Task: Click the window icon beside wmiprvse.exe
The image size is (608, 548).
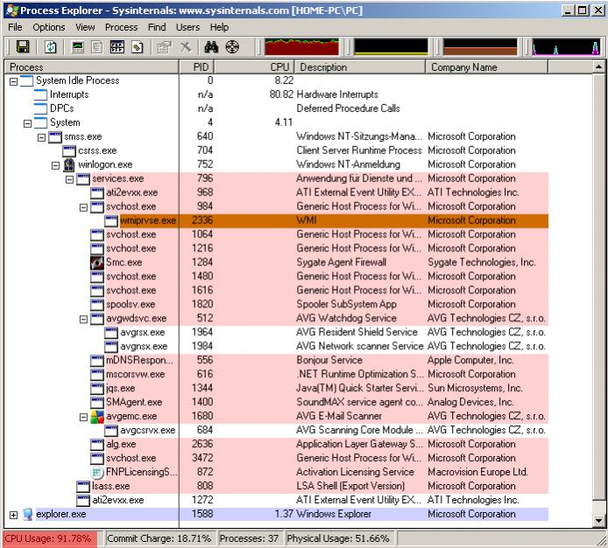Action: point(111,221)
